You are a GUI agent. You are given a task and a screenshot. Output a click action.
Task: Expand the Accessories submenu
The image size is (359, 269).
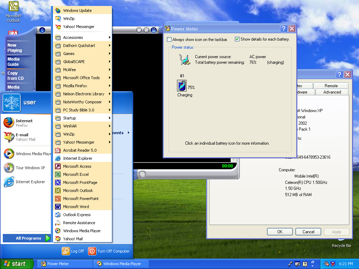click(x=83, y=37)
